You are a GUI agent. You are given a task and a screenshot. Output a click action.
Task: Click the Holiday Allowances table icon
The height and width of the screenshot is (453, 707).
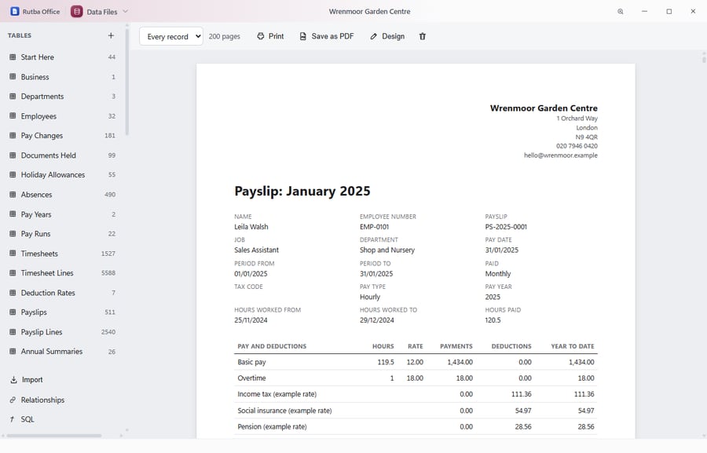[13, 175]
